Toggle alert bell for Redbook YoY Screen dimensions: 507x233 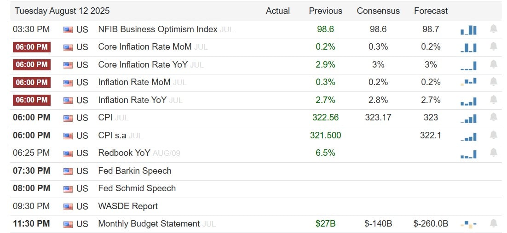(x=493, y=153)
